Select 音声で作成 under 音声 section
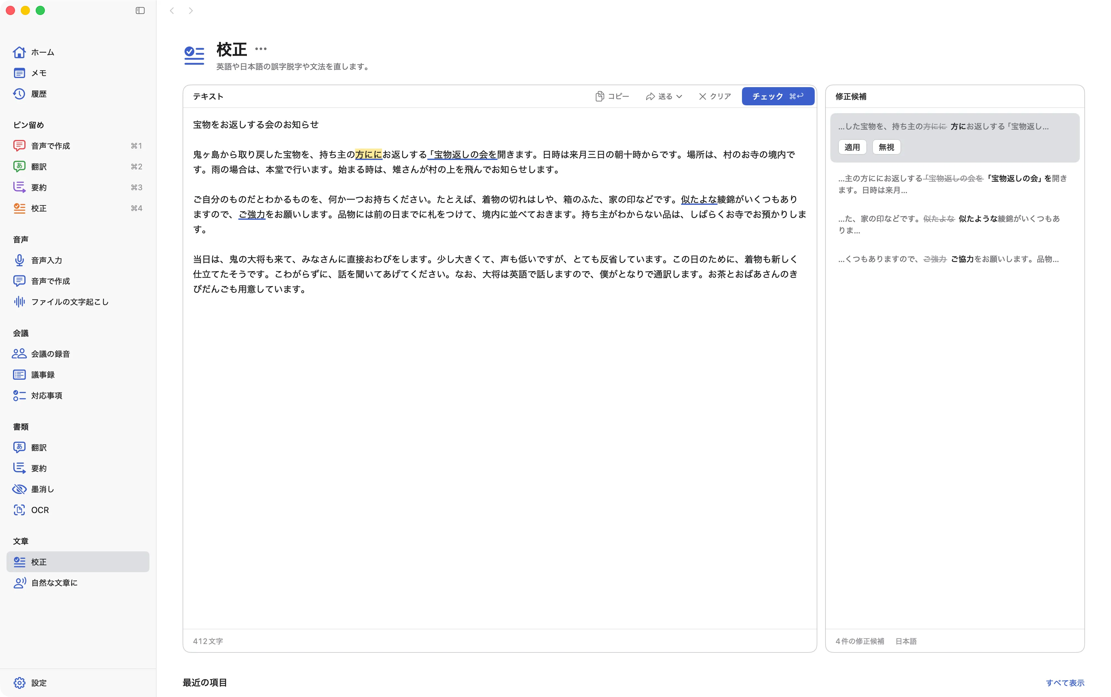This screenshot has width=1111, height=697. click(x=78, y=281)
